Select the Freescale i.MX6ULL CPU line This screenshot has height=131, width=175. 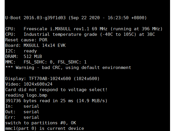coord(84,29)
